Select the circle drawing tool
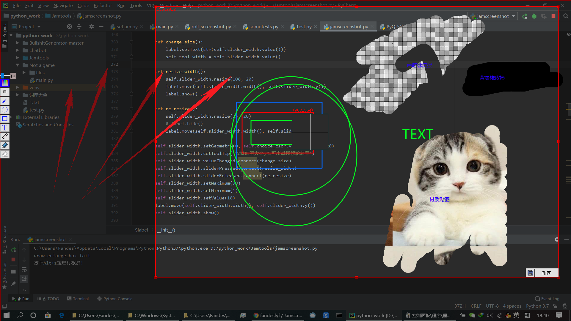This screenshot has width=571, height=321. (5, 110)
